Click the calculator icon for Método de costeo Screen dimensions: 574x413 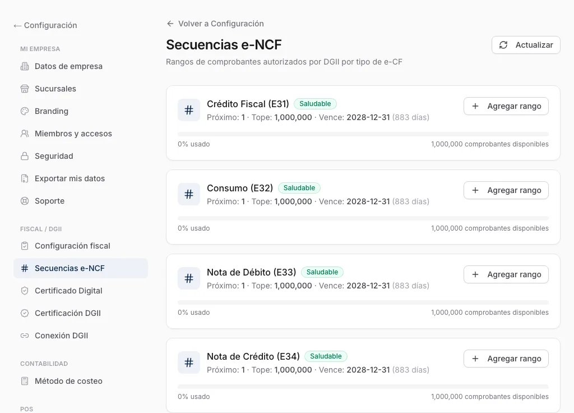point(25,381)
